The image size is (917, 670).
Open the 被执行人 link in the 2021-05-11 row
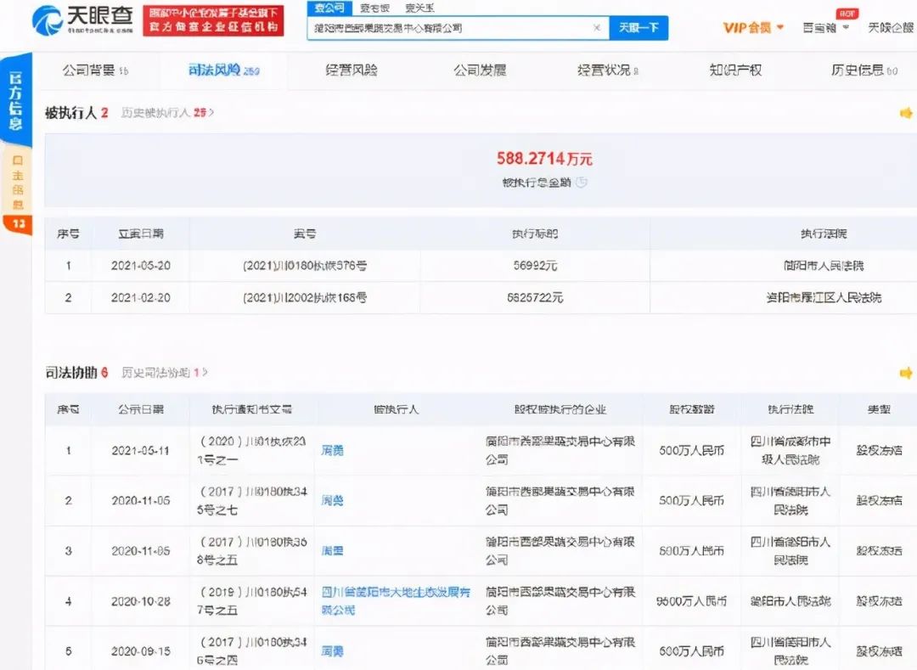point(332,450)
